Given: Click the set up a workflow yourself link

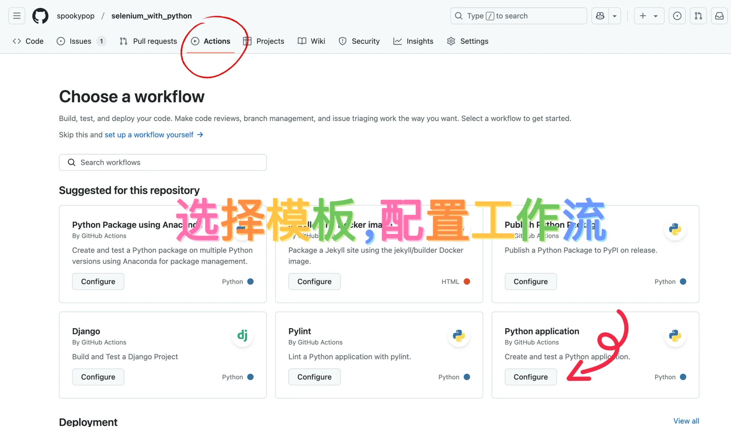Looking at the screenshot, I should (149, 134).
